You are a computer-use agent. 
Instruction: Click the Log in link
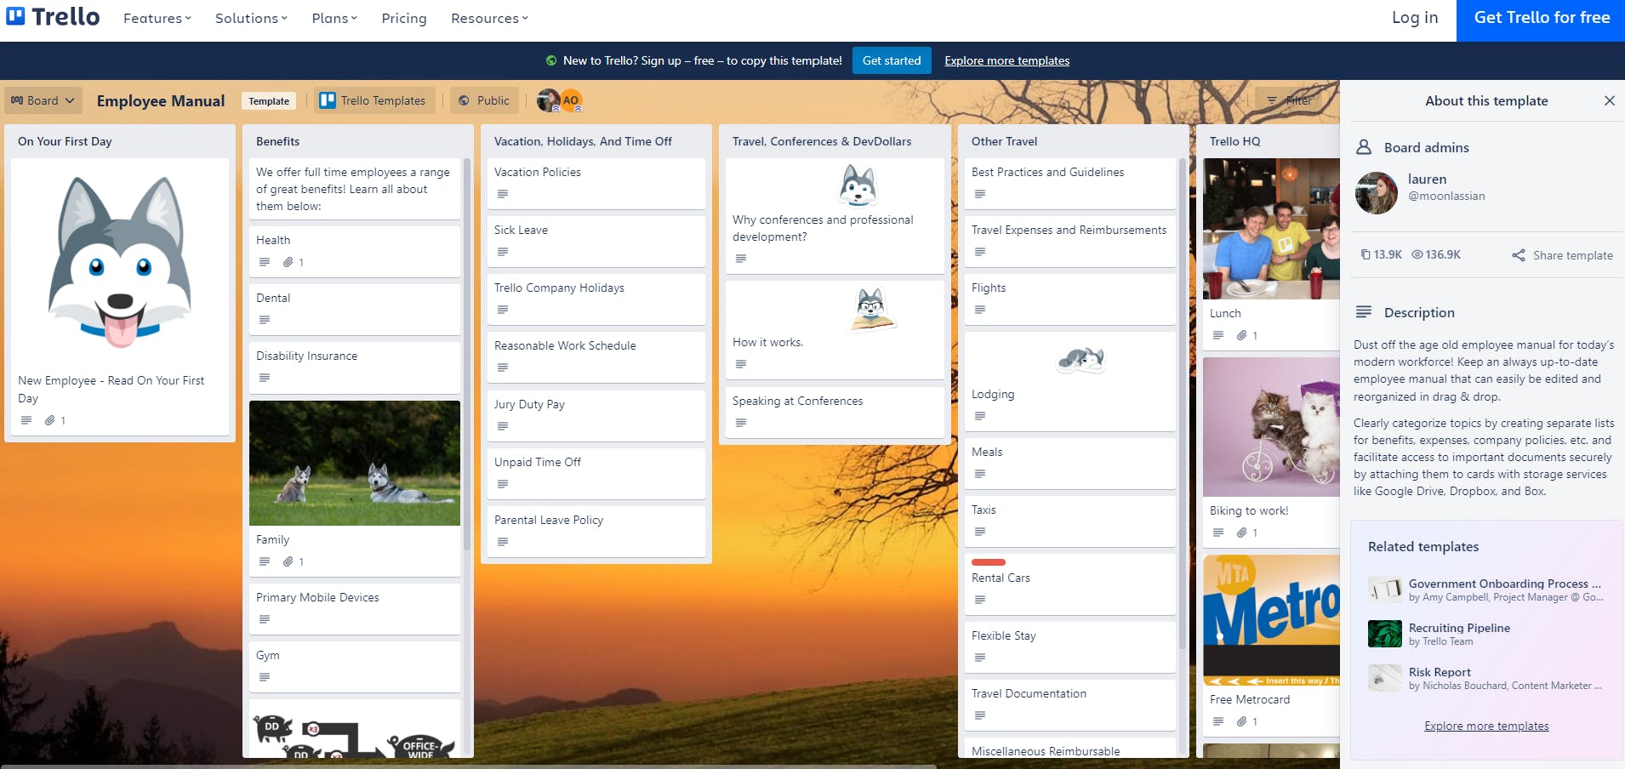point(1415,17)
